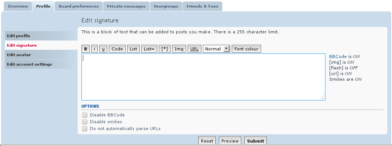Click the 'Smilies are ON' status text
Image resolution: width=392 pixels, height=146 pixels.
pos(345,79)
